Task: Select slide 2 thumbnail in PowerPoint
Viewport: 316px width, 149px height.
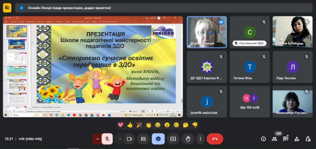Action: tap(17, 45)
